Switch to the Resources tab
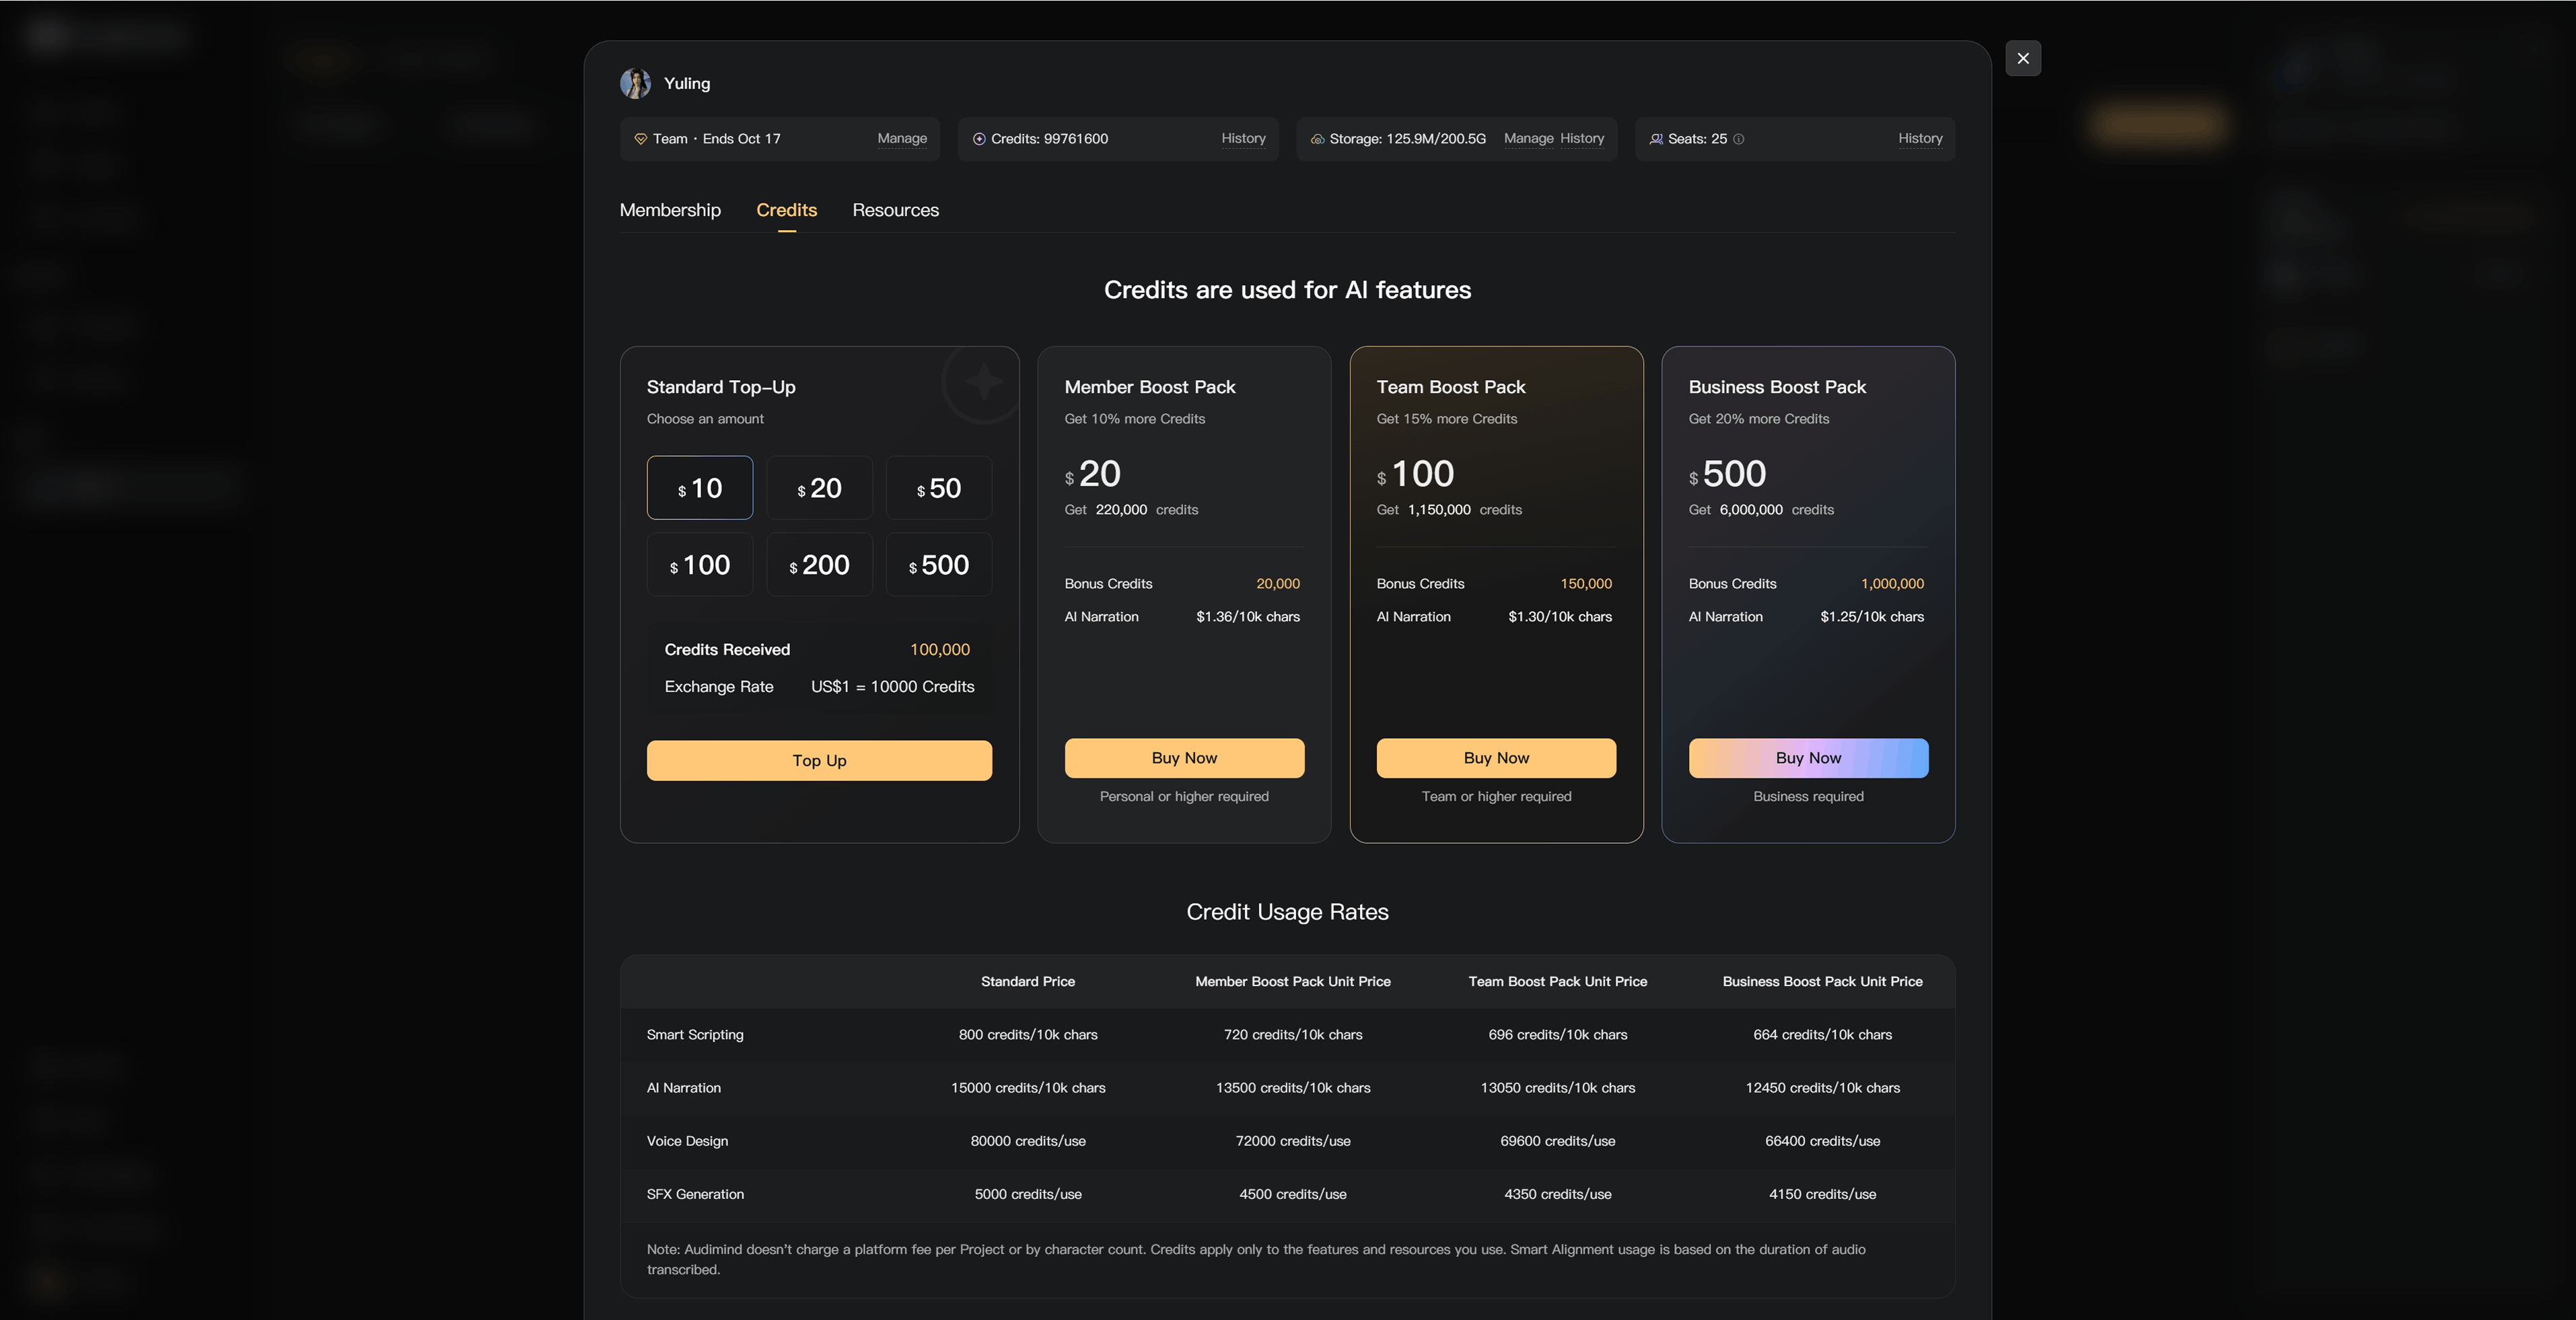2576x1320 pixels. tap(895, 210)
